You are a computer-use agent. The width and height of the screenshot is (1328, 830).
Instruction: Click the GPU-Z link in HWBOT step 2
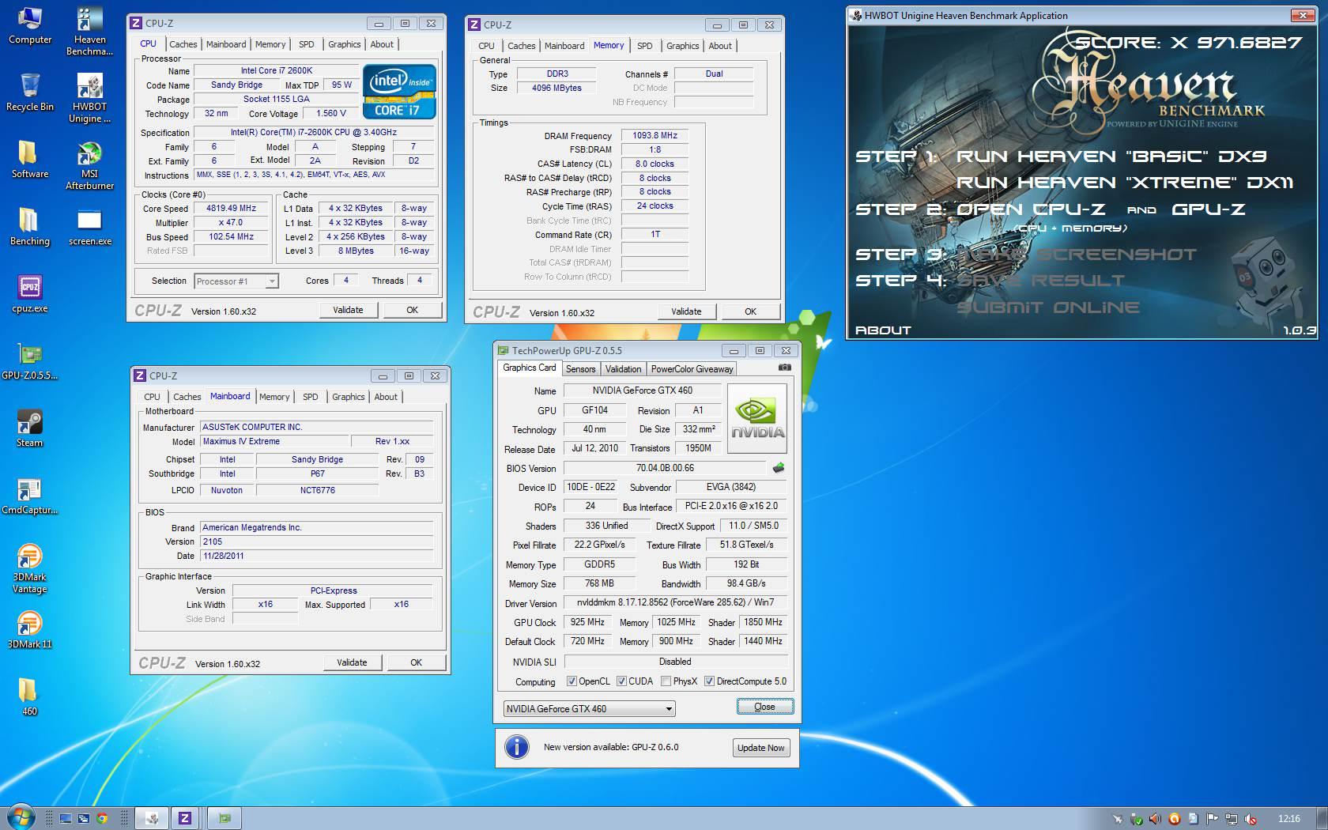tap(1208, 209)
